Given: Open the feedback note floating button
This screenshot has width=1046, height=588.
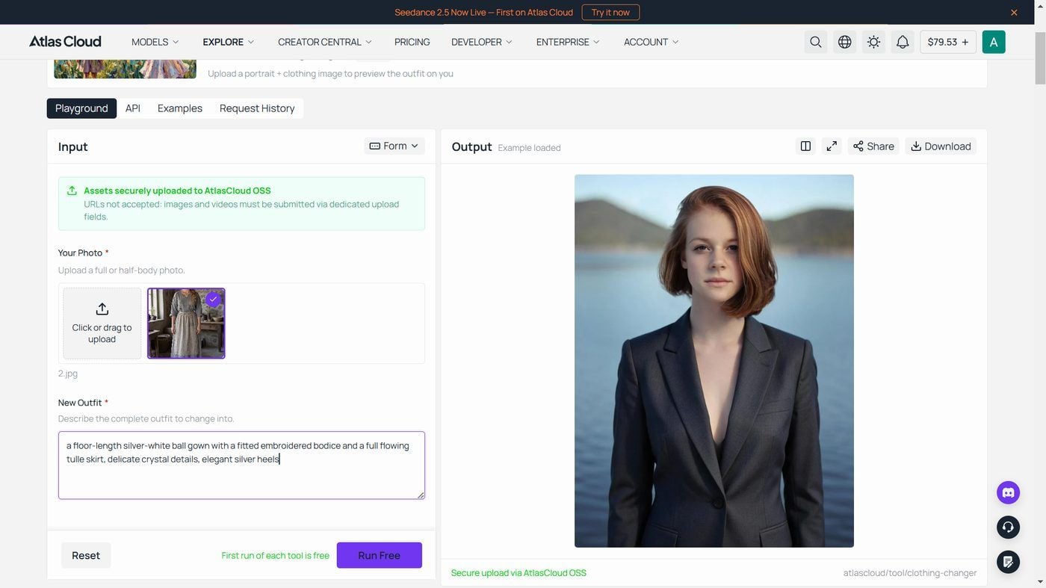Looking at the screenshot, I should pyautogui.click(x=1008, y=562).
